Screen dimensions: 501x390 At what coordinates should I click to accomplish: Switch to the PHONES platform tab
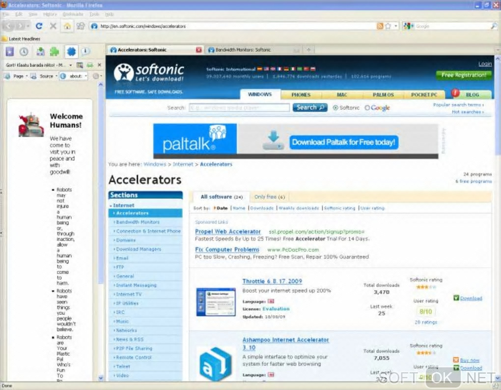[301, 95]
